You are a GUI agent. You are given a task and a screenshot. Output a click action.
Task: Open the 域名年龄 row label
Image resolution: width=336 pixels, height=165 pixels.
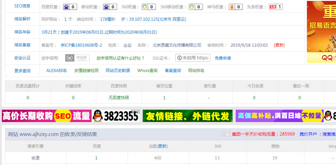(x=22, y=32)
